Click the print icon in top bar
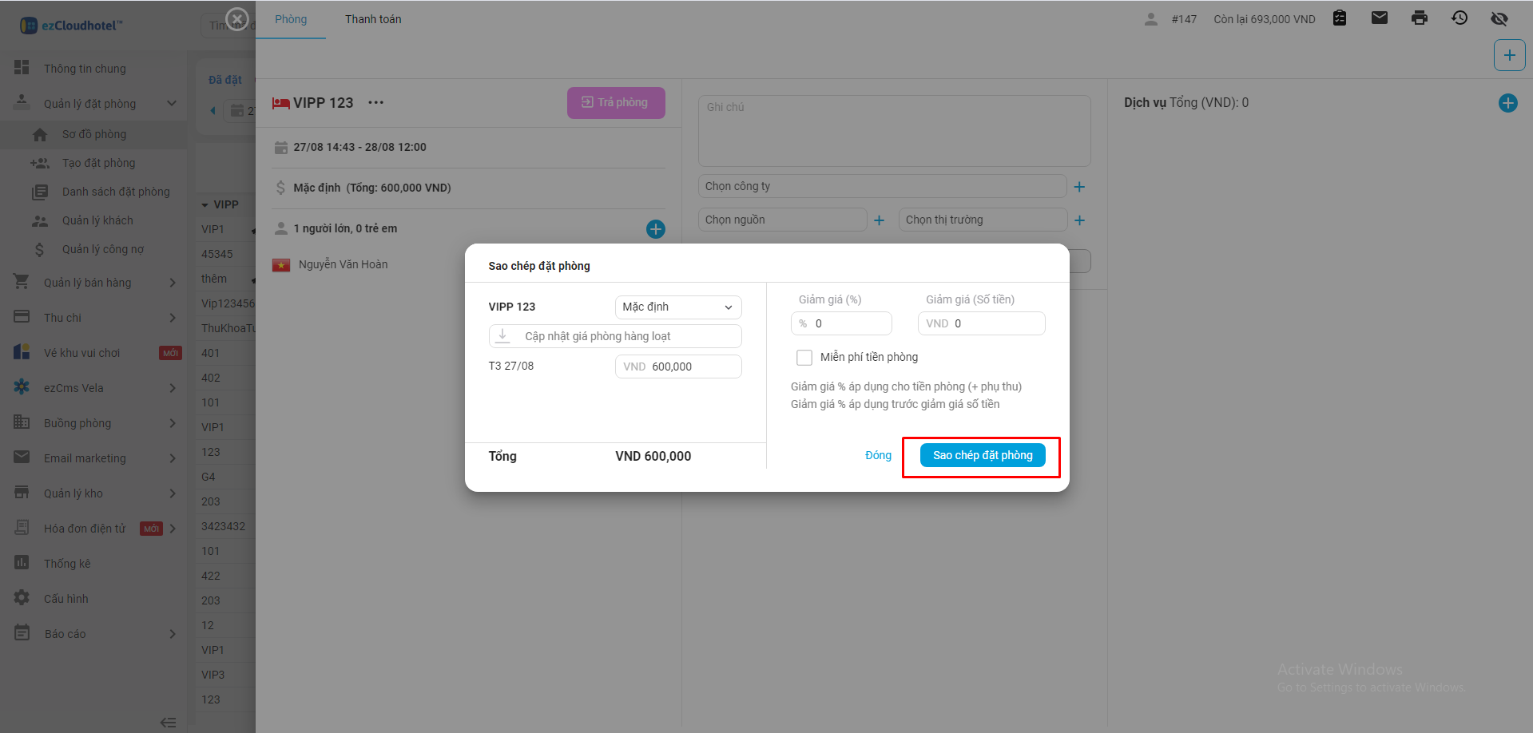 click(1419, 18)
